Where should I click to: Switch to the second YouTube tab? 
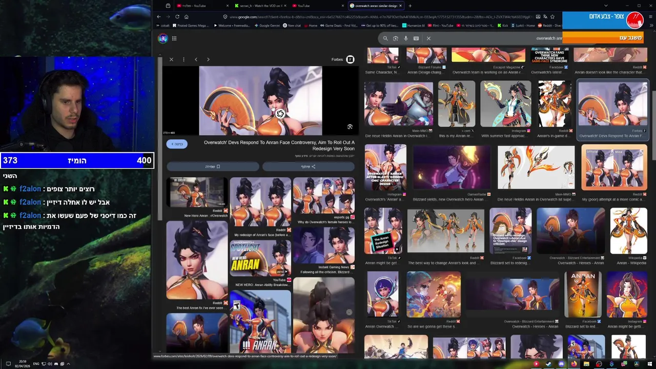point(318,6)
